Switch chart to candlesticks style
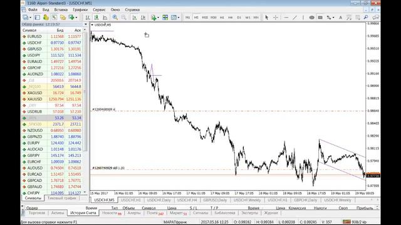 coord(96,17)
